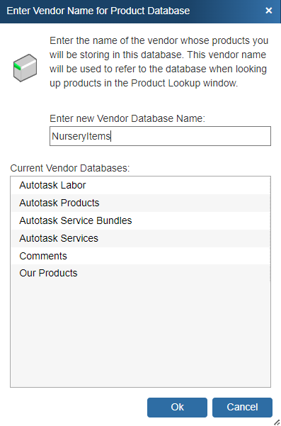The height and width of the screenshot is (426, 281).
Task: Click blank footer area left of Ok
Action: [76, 408]
